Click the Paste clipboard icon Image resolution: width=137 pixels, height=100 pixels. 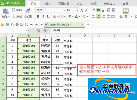[x=6, y=11]
